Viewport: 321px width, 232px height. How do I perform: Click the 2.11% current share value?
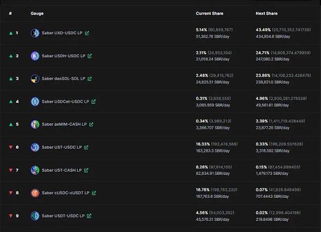201,53
